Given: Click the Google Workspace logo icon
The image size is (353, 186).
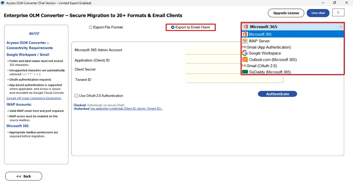Looking at the screenshot, I should pyautogui.click(x=245, y=53).
